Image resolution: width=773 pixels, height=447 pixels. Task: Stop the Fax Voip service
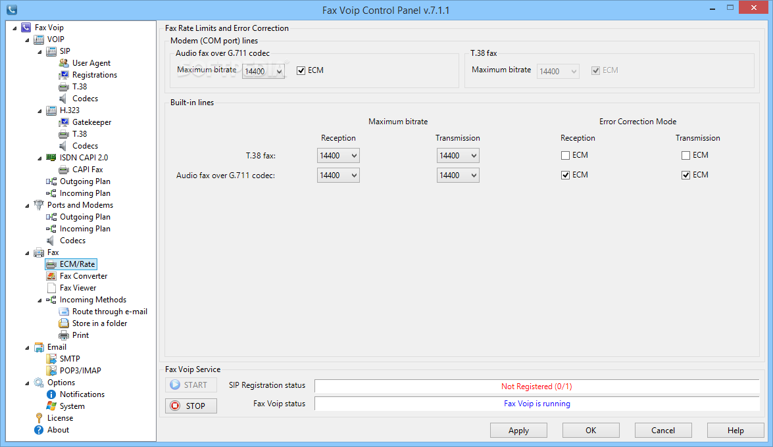click(x=191, y=406)
